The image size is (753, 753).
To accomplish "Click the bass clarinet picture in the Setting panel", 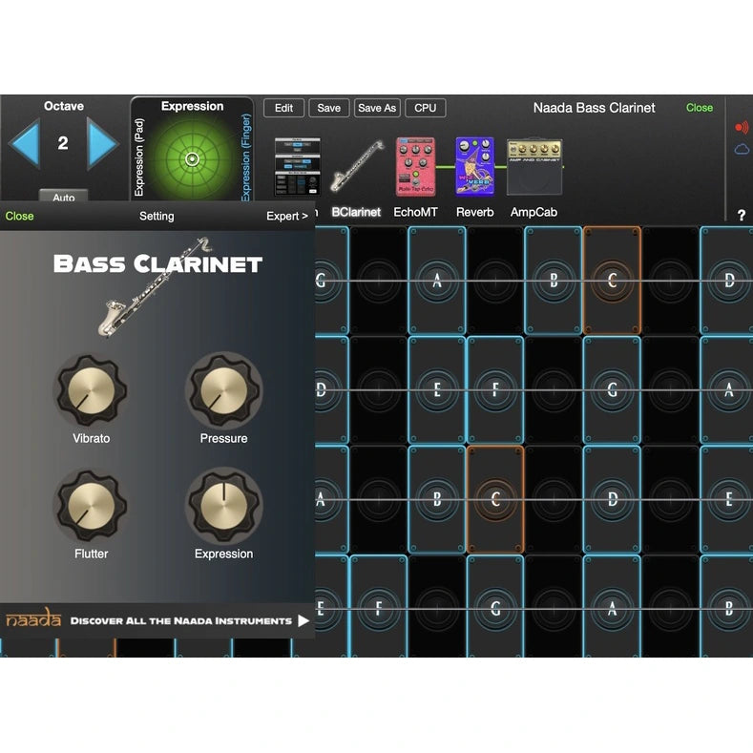I will point(154,288).
